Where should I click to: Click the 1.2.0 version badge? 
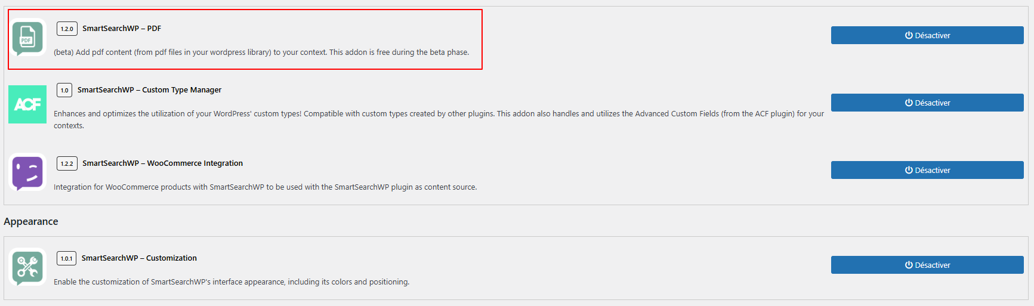pyautogui.click(x=67, y=29)
